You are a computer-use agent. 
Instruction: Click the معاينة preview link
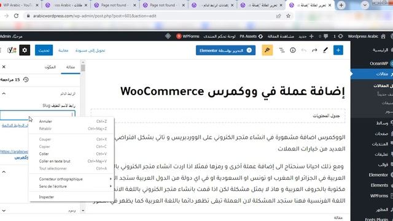[63, 50]
